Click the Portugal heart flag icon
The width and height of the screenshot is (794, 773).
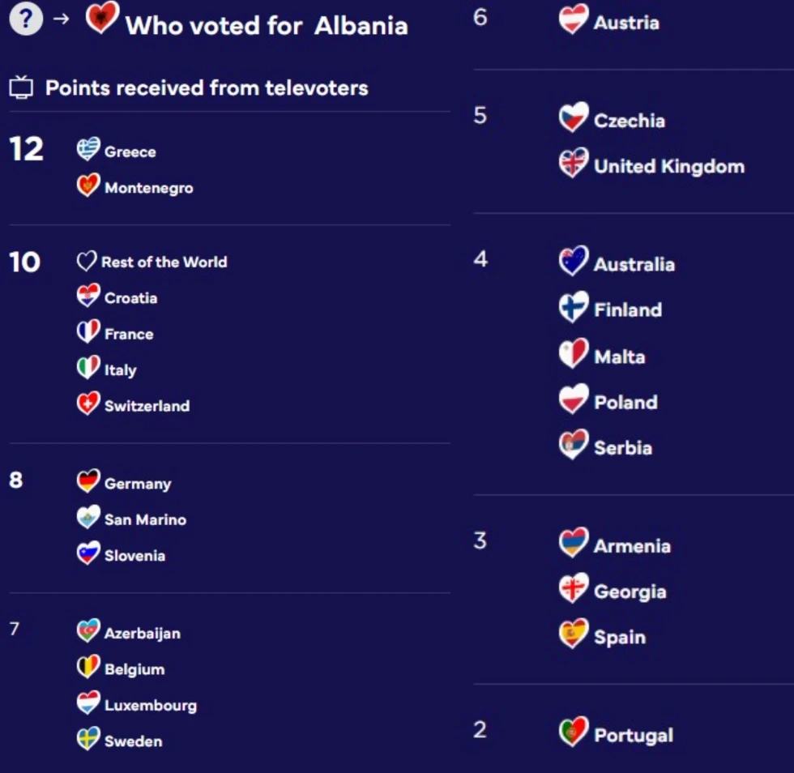574,732
